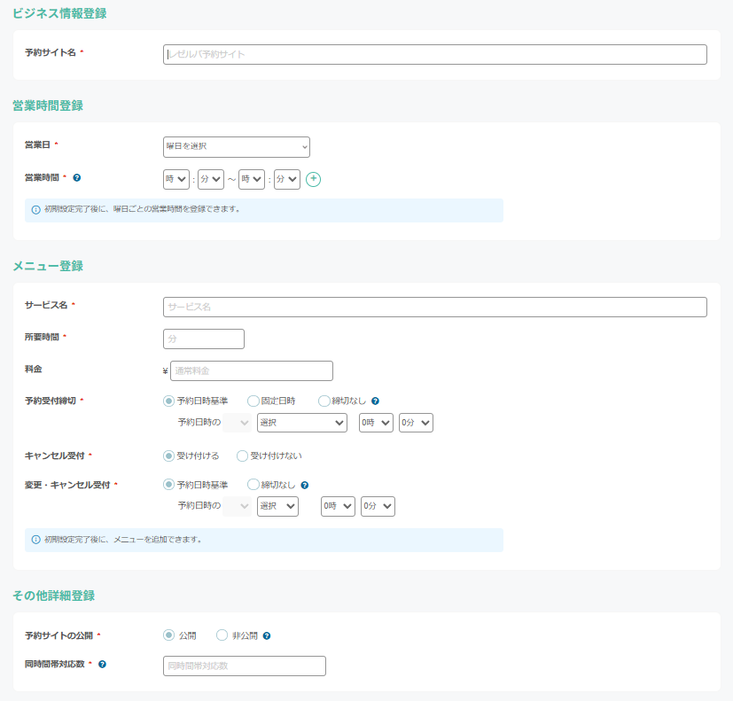Click help icon next to 営業時間 label
The height and width of the screenshot is (701, 733).
click(x=77, y=177)
